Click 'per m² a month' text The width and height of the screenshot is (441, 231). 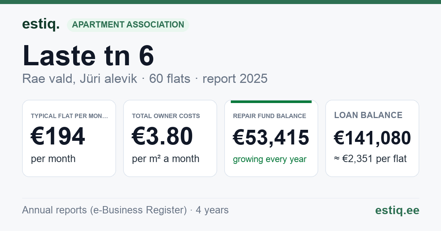pos(166,159)
